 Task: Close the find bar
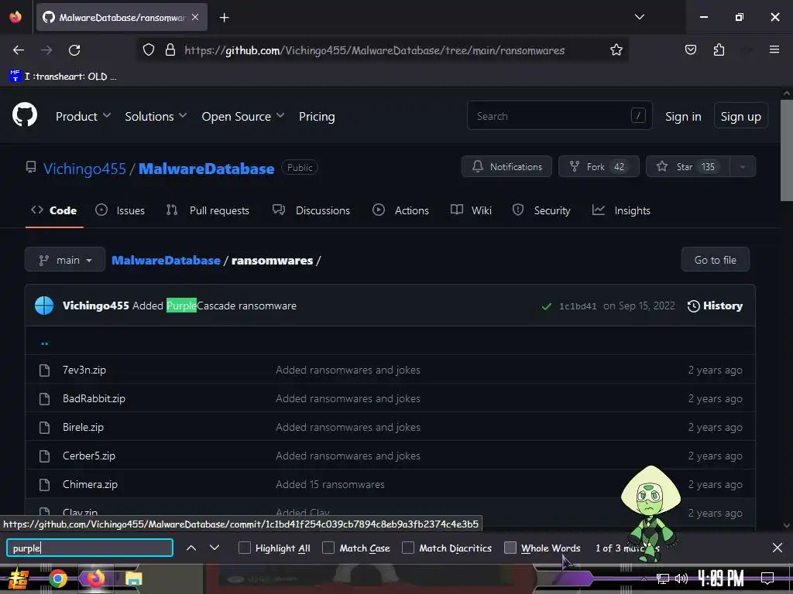click(x=778, y=548)
